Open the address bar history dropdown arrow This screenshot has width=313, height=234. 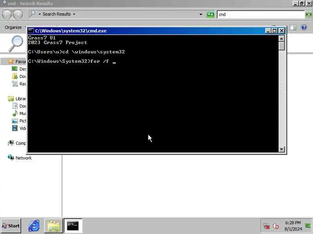point(201,14)
